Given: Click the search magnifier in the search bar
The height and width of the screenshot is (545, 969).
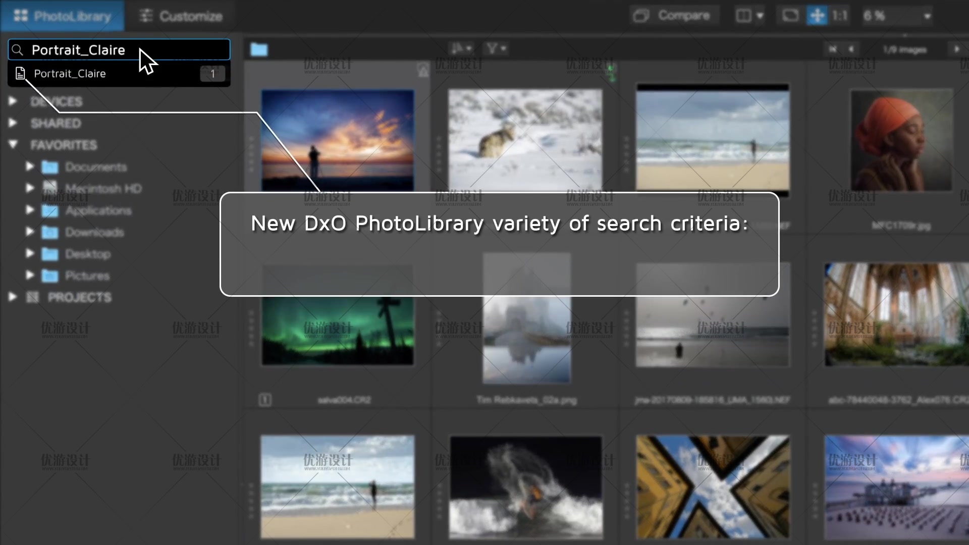Looking at the screenshot, I should pyautogui.click(x=18, y=49).
